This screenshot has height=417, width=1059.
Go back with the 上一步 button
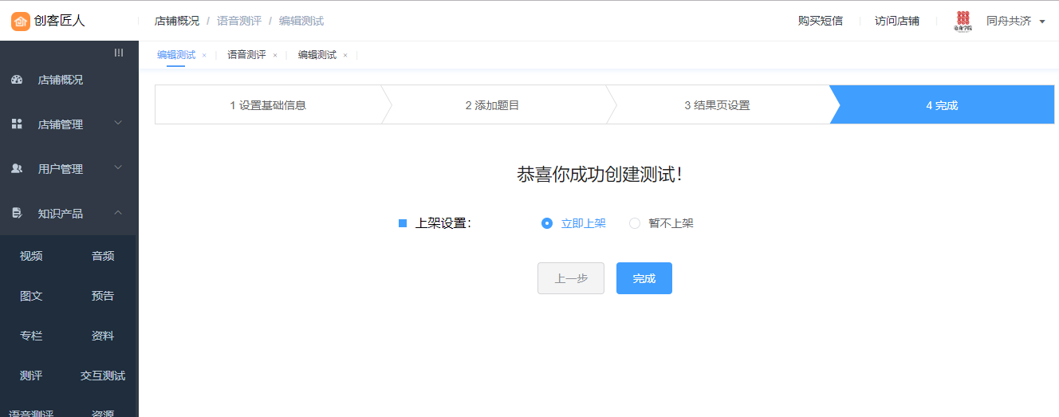click(x=570, y=278)
